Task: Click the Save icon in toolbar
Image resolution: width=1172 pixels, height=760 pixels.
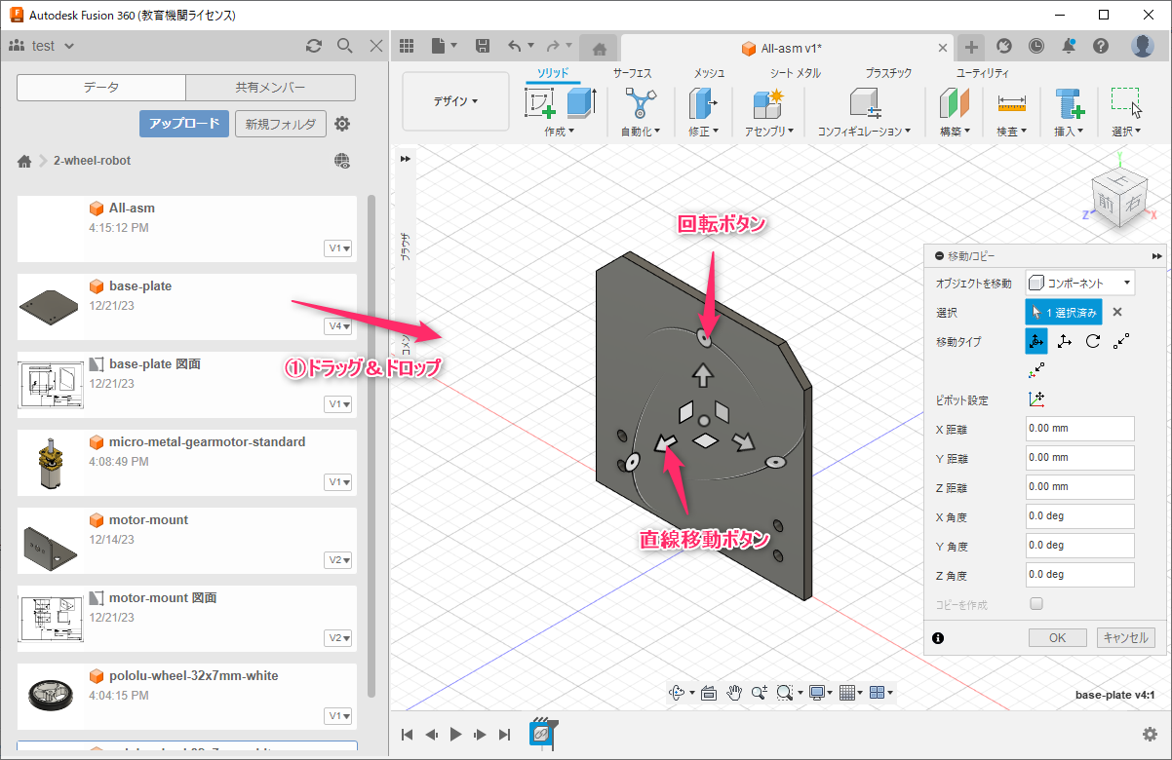Action: 482,46
